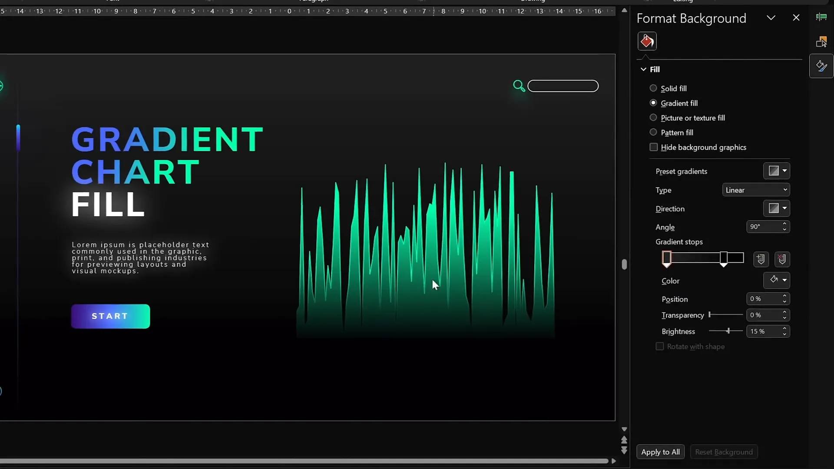This screenshot has width=834, height=469.
Task: Click the horizontal scrollbar thumb
Action: click(x=304, y=461)
